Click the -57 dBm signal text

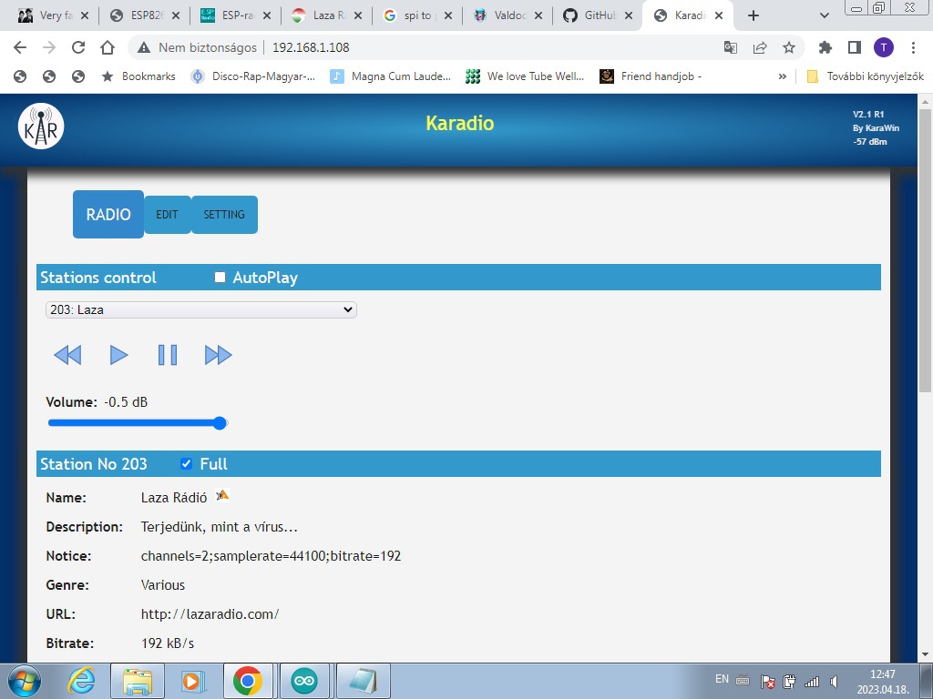(870, 141)
